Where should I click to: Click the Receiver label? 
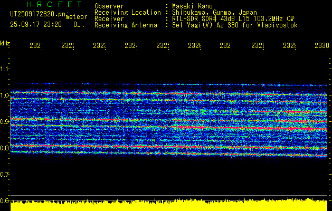[x=109, y=19]
